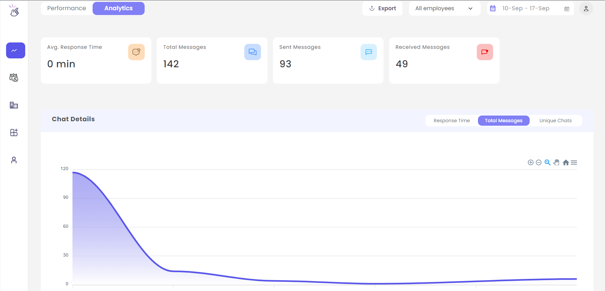Click the Received Messages value 49
The width and height of the screenshot is (605, 291).
[402, 64]
